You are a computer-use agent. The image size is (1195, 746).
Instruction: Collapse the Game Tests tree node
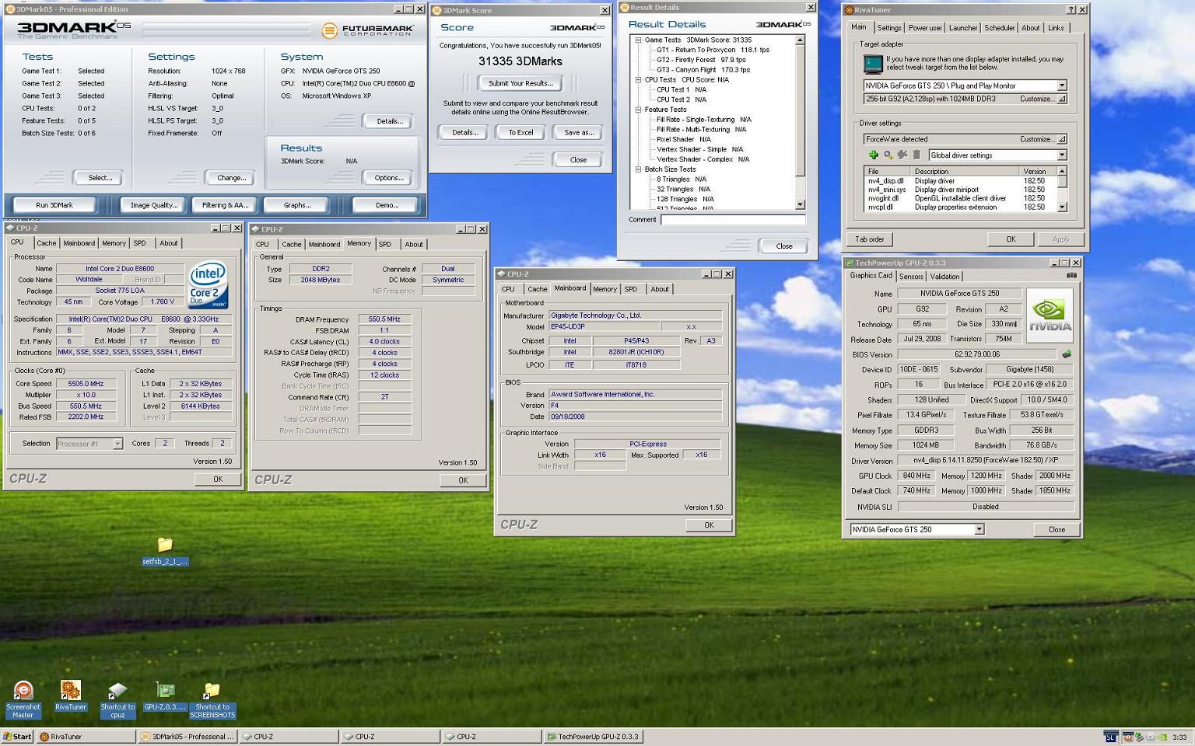[638, 40]
